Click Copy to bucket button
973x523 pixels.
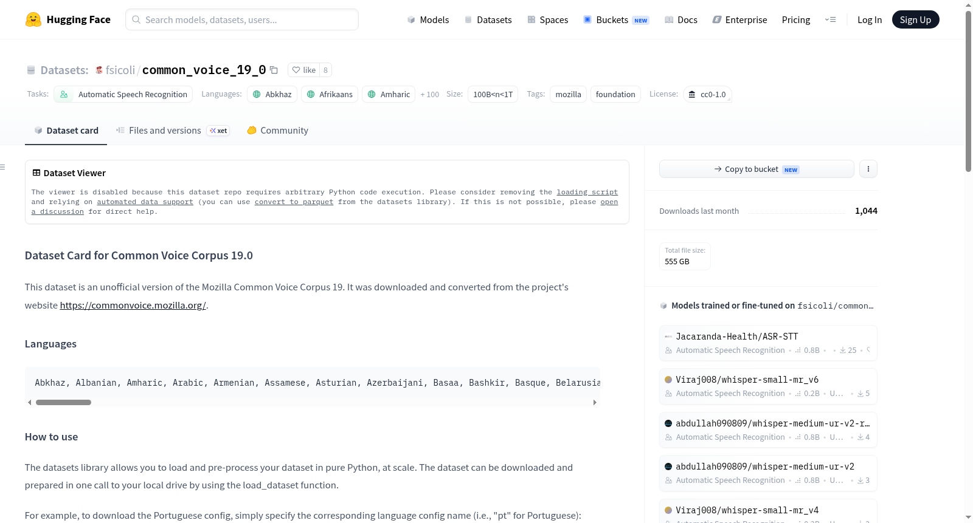[757, 169]
